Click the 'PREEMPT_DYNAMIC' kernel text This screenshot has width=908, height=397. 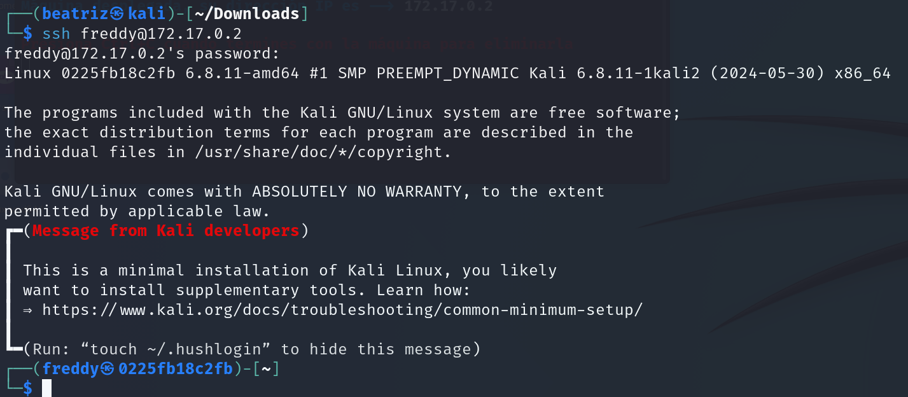click(x=447, y=73)
